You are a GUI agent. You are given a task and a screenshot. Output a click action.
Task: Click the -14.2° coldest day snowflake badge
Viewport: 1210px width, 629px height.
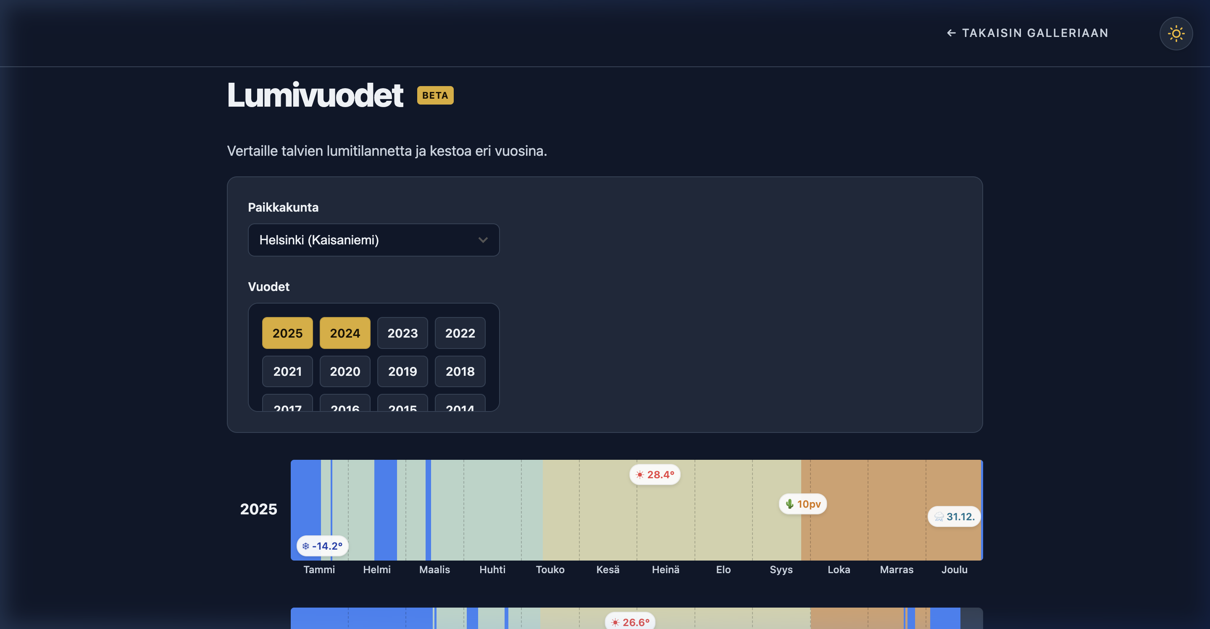coord(323,546)
